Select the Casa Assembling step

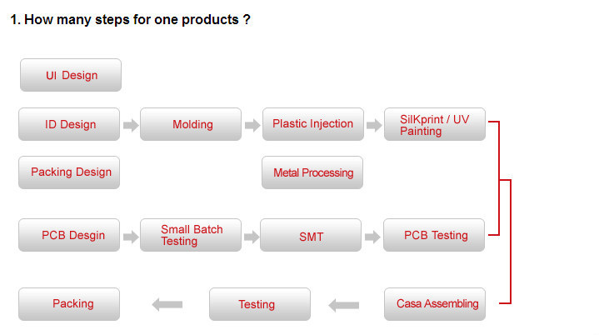[437, 304]
